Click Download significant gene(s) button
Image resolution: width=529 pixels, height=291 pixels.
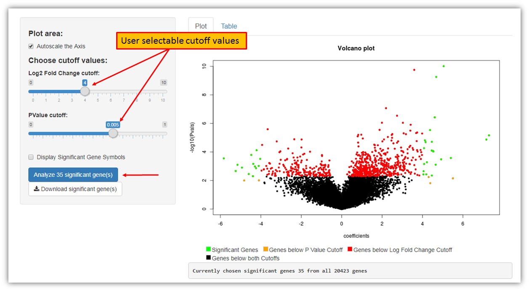(75, 189)
